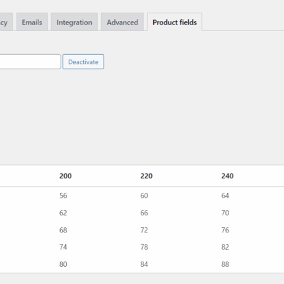284x284 pixels.
Task: Select the cell with value 72
Action: (144, 230)
